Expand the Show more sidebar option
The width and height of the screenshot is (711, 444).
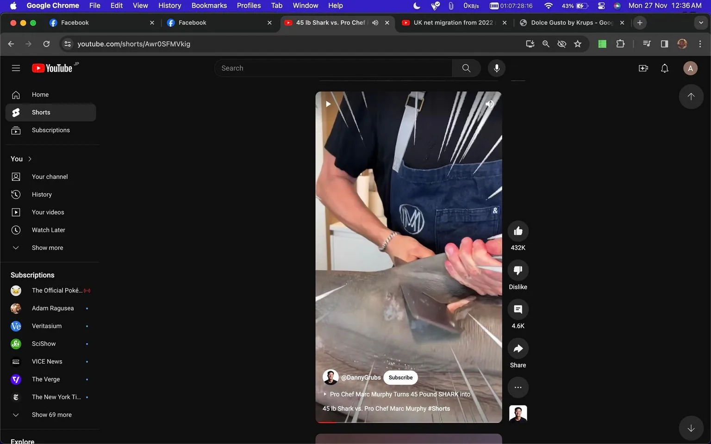pyautogui.click(x=47, y=247)
